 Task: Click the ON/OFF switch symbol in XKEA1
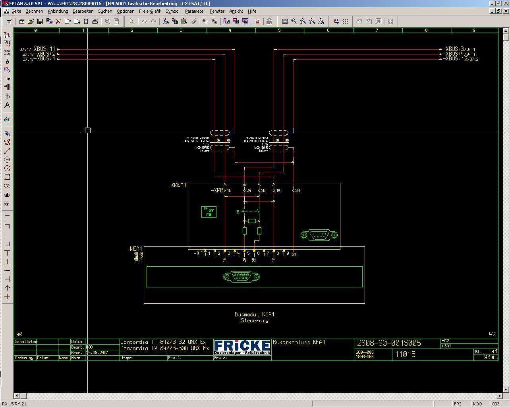[x=209, y=212]
